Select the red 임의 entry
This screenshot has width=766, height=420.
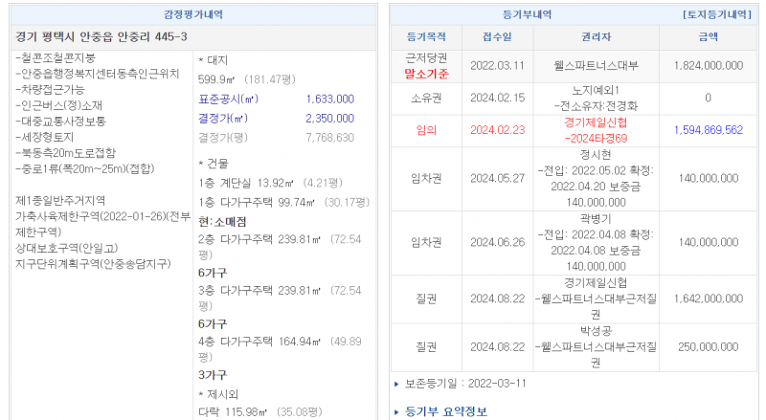426,130
